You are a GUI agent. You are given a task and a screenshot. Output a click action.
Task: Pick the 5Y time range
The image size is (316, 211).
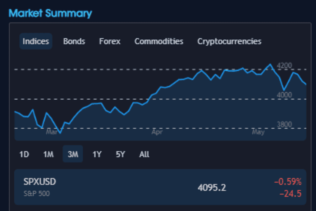click(121, 154)
